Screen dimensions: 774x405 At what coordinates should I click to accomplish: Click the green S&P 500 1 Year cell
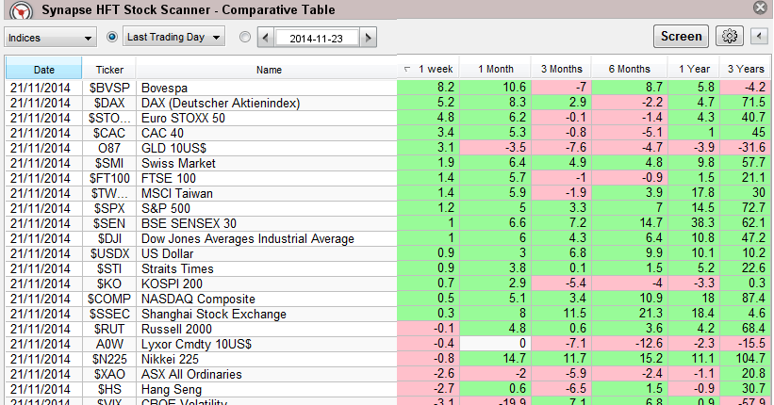[x=693, y=209]
